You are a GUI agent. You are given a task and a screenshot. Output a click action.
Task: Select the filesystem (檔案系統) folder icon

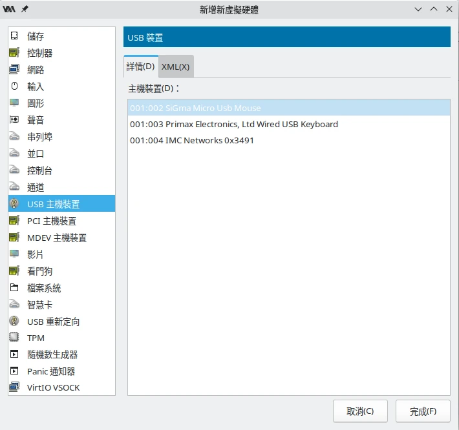[x=14, y=288]
